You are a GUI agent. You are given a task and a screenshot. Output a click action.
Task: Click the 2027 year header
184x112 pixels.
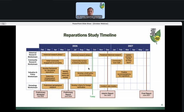(x=131, y=46)
